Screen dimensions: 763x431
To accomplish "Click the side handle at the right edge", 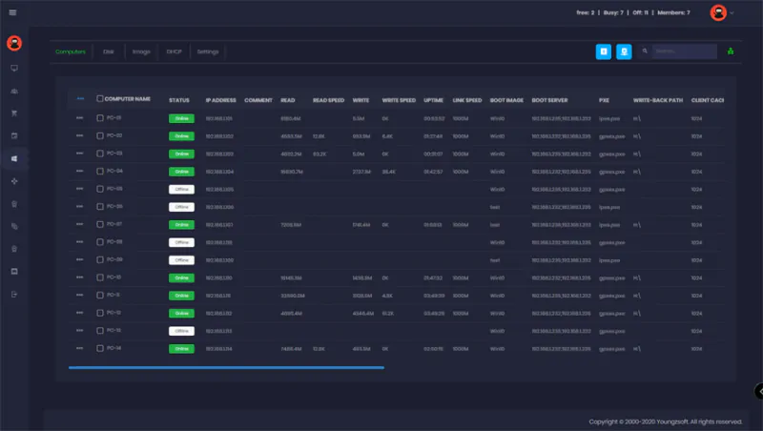I will pos(758,391).
